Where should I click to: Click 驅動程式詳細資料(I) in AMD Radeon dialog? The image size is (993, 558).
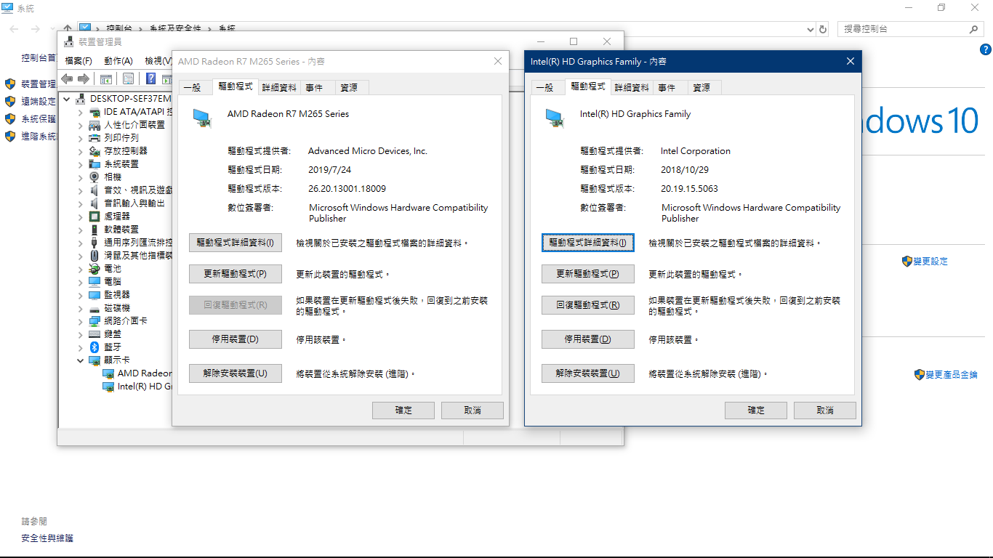[x=235, y=243]
